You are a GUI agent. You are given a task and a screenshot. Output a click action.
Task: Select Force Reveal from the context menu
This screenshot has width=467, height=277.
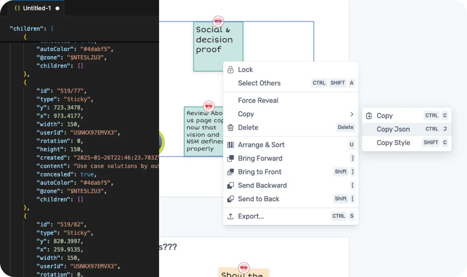point(258,100)
